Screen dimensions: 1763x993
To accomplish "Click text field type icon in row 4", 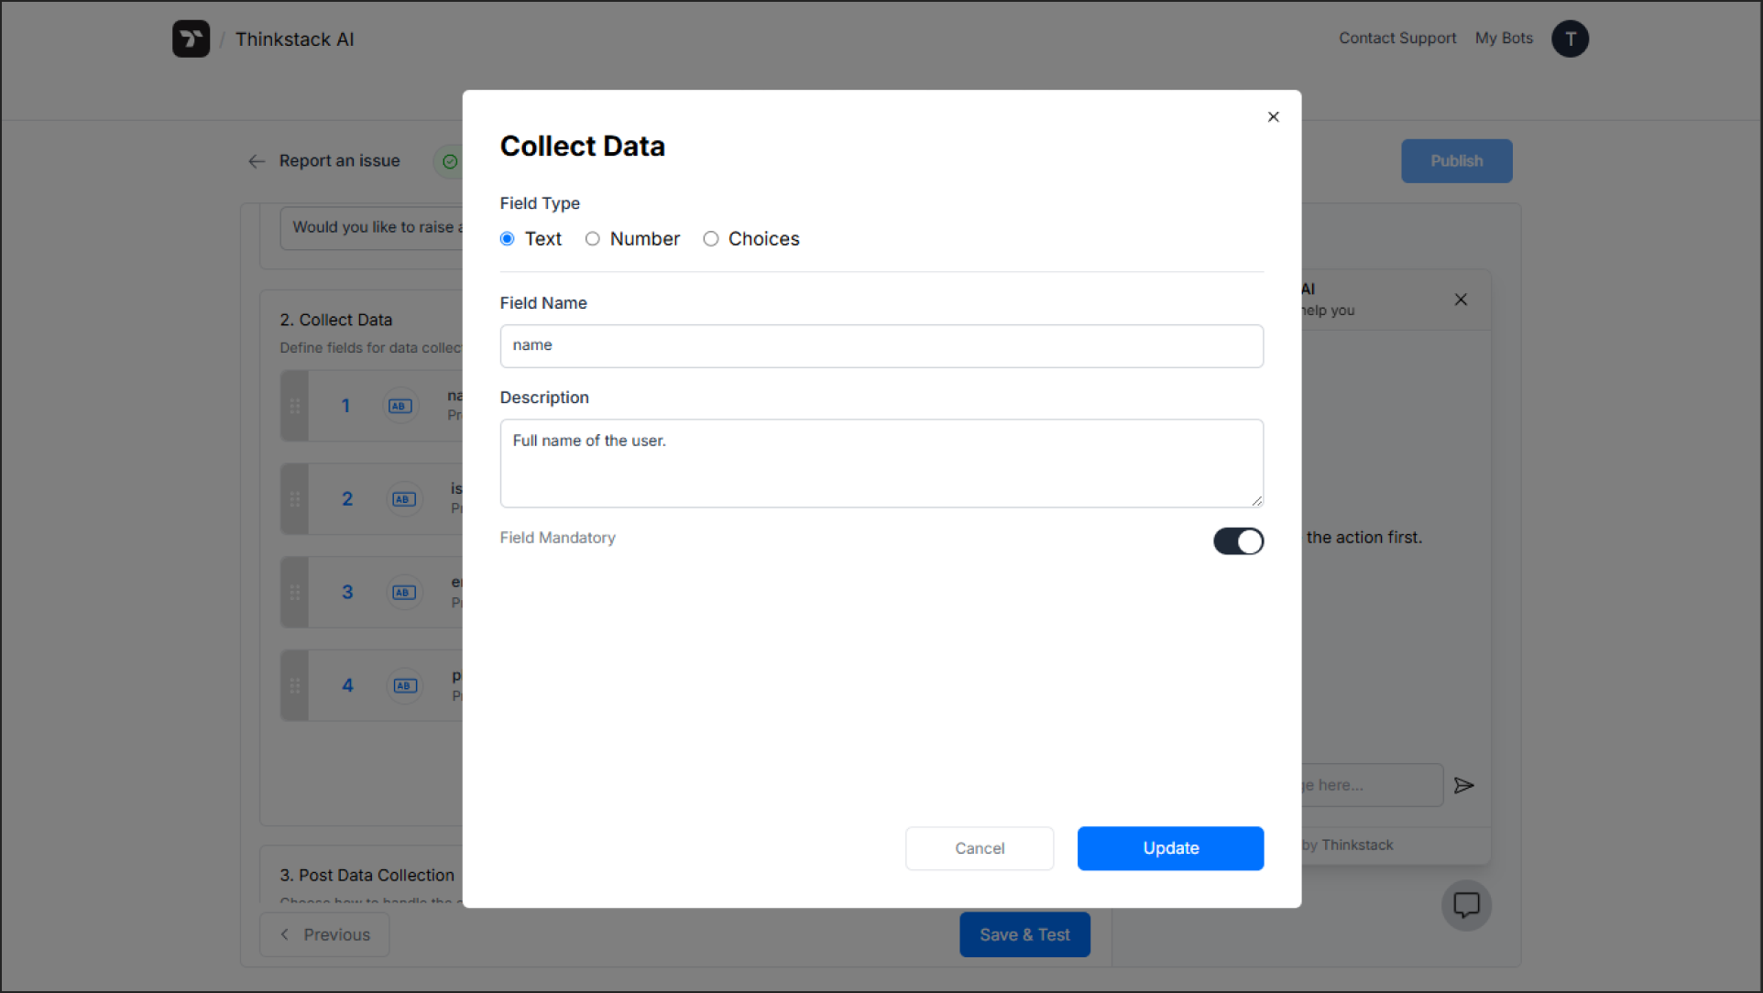I will click(x=403, y=685).
